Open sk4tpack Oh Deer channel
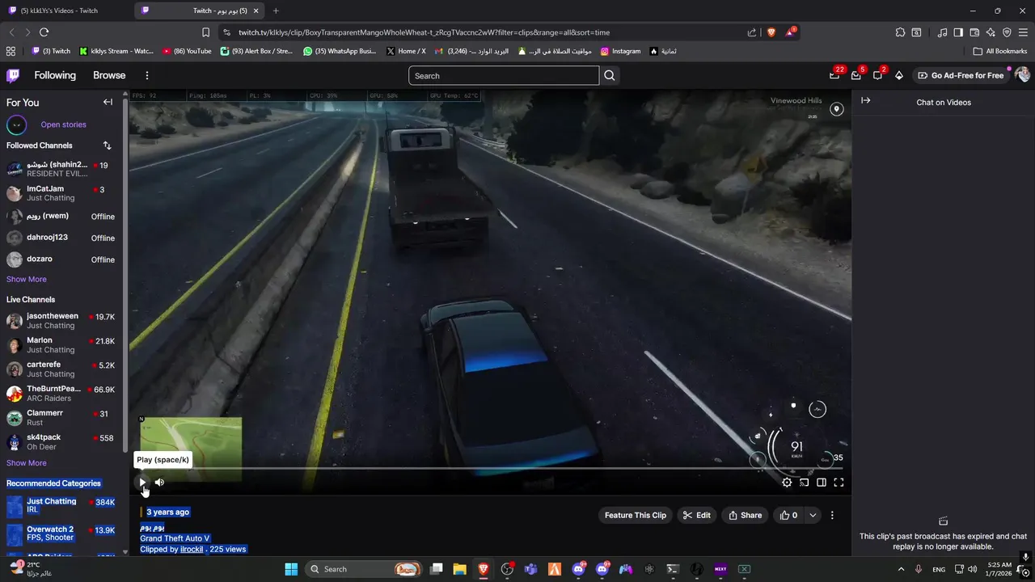This screenshot has width=1035, height=582. click(x=61, y=442)
